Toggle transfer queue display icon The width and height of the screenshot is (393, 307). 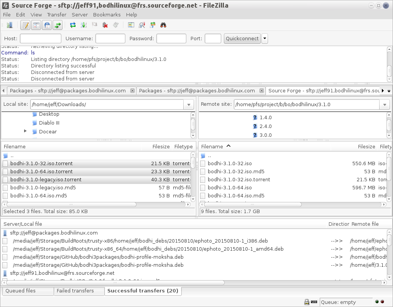(x=58, y=25)
